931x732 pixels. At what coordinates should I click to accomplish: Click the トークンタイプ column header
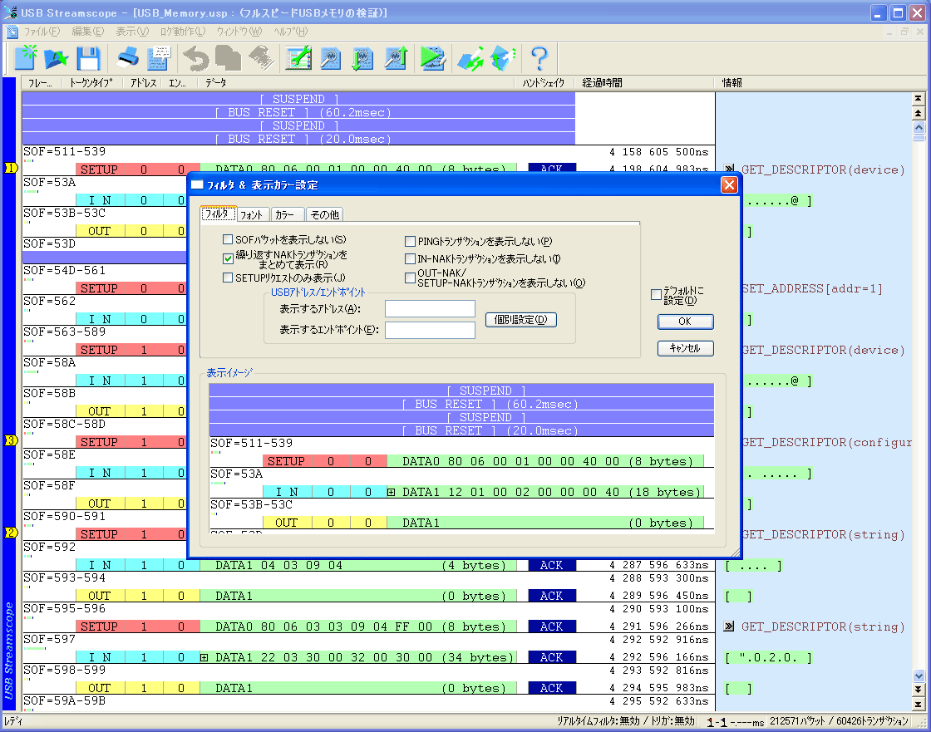coord(91,82)
